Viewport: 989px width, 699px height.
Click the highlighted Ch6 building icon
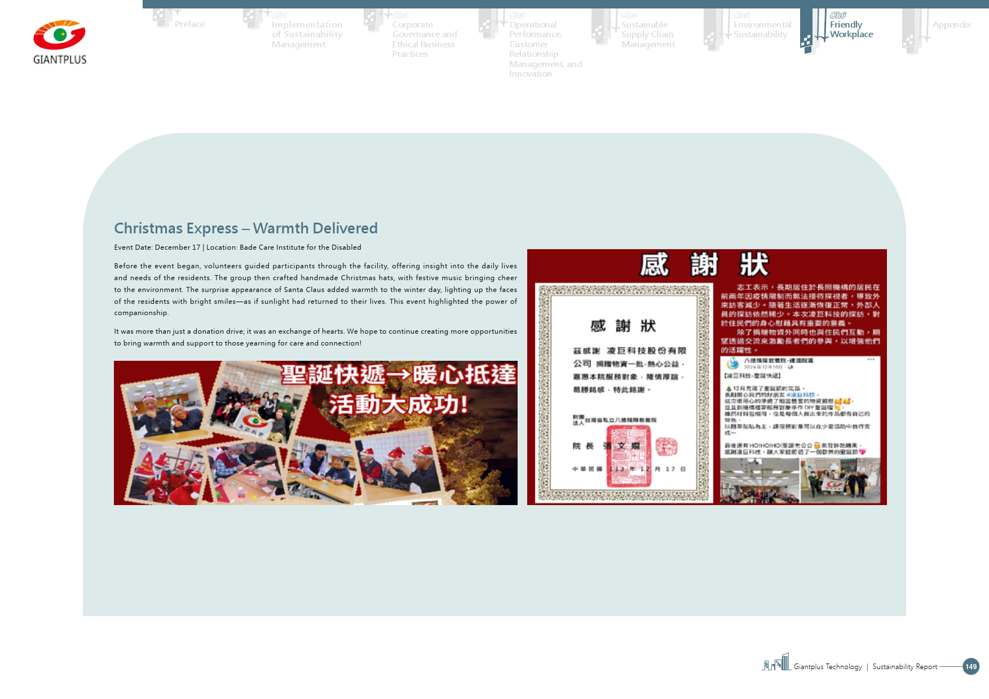click(x=810, y=33)
